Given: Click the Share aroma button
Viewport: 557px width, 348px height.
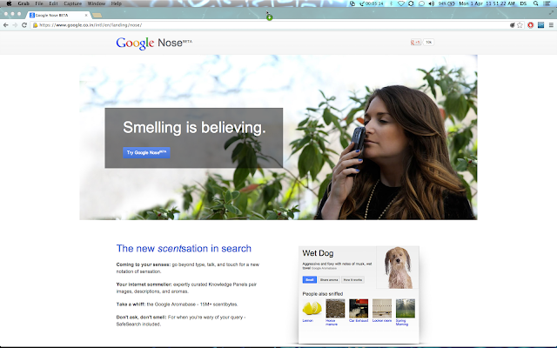Looking at the screenshot, I should [x=329, y=280].
